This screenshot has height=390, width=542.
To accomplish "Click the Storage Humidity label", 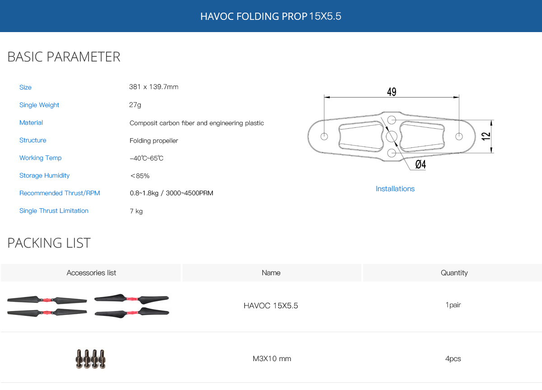I will [x=44, y=175].
